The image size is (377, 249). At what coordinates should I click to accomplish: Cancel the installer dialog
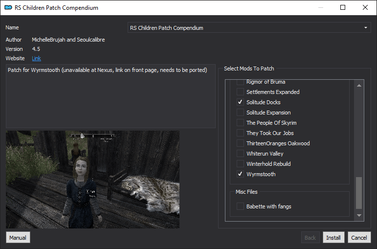click(359, 238)
